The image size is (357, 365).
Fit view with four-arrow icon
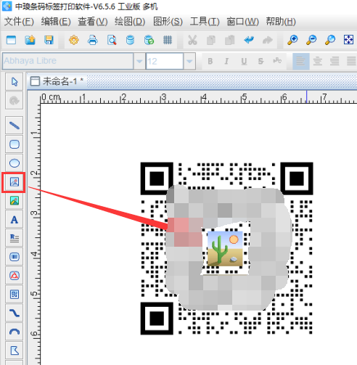point(348,40)
